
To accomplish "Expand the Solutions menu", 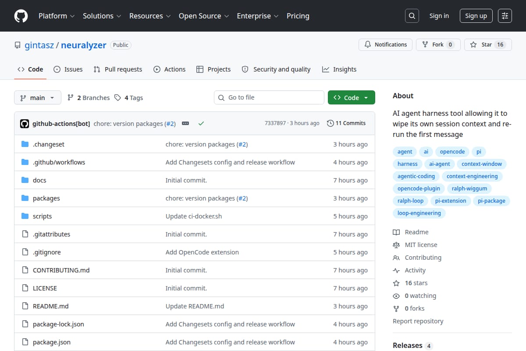I will point(101,16).
